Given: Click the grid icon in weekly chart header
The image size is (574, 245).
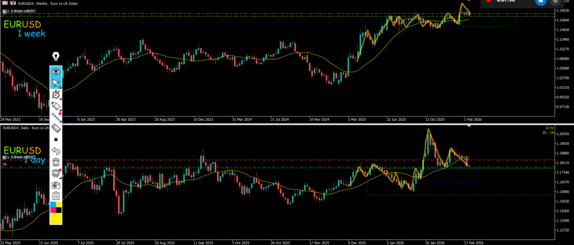Looking at the screenshot, I should point(5,3).
